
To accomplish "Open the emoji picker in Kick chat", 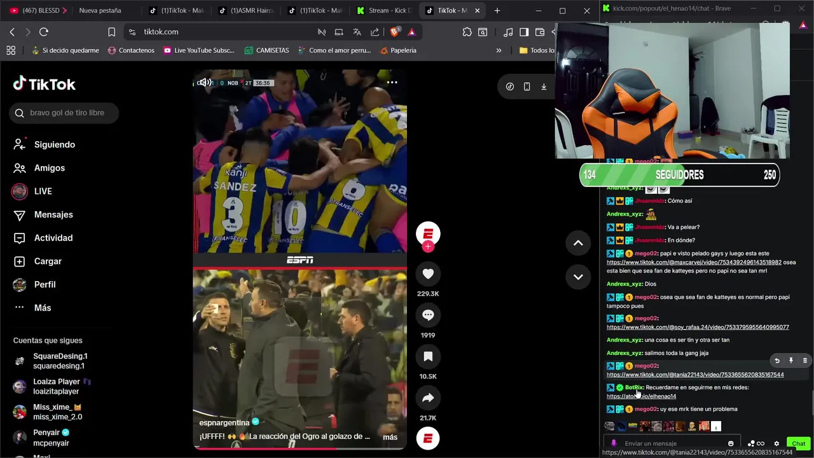I will (x=731, y=443).
